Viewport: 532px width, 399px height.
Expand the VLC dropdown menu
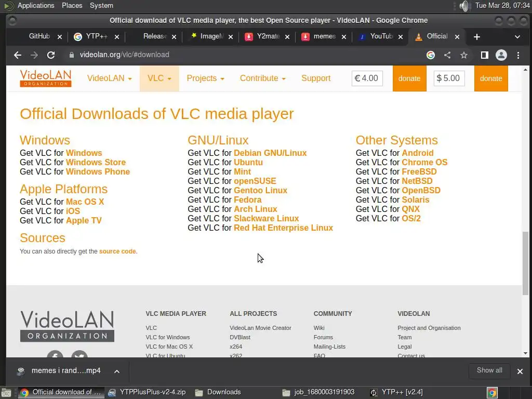(159, 78)
